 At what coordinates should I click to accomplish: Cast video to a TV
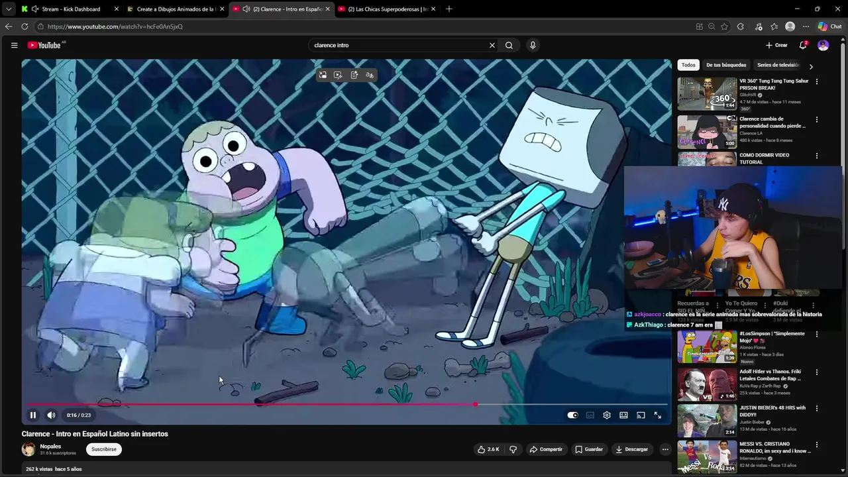pos(641,415)
